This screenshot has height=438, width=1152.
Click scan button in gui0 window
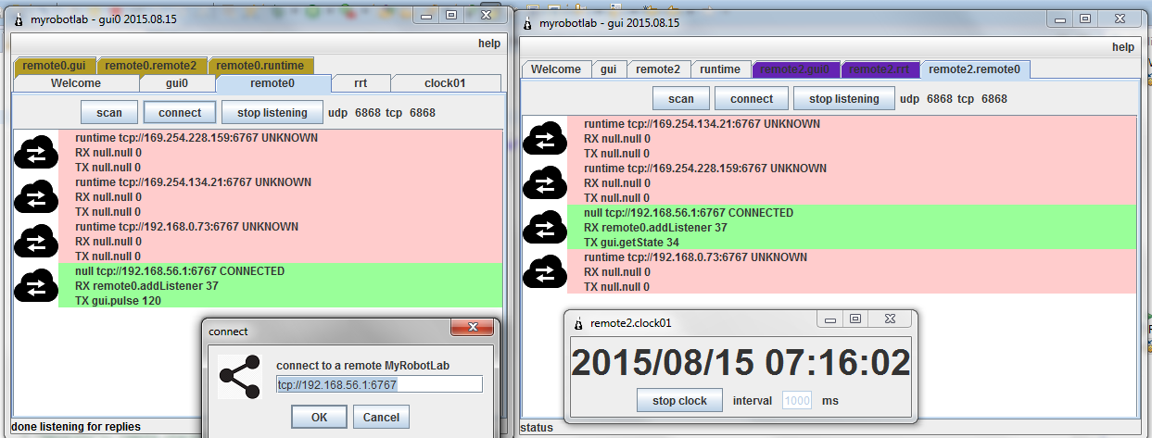(x=109, y=113)
